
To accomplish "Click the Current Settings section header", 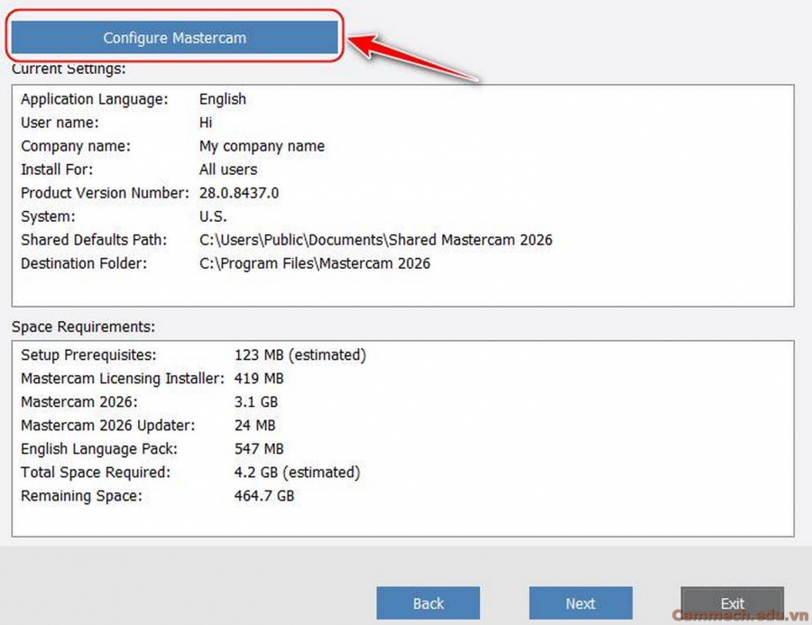I will pyautogui.click(x=59, y=69).
